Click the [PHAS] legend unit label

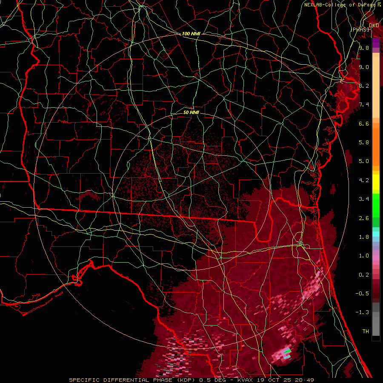pos(360,29)
